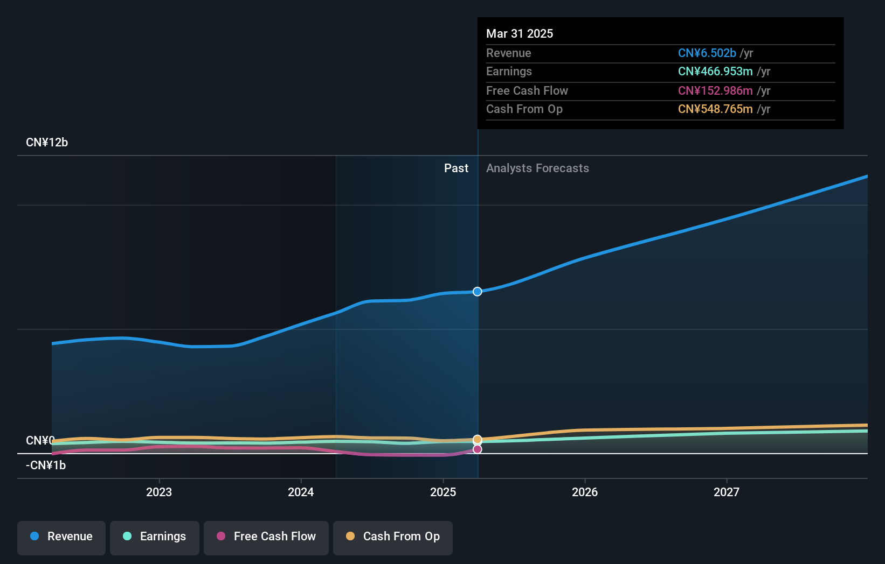Click the Cash From Op label in tooltip

524,109
